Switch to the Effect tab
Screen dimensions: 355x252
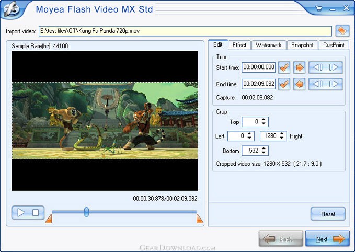[x=239, y=45]
